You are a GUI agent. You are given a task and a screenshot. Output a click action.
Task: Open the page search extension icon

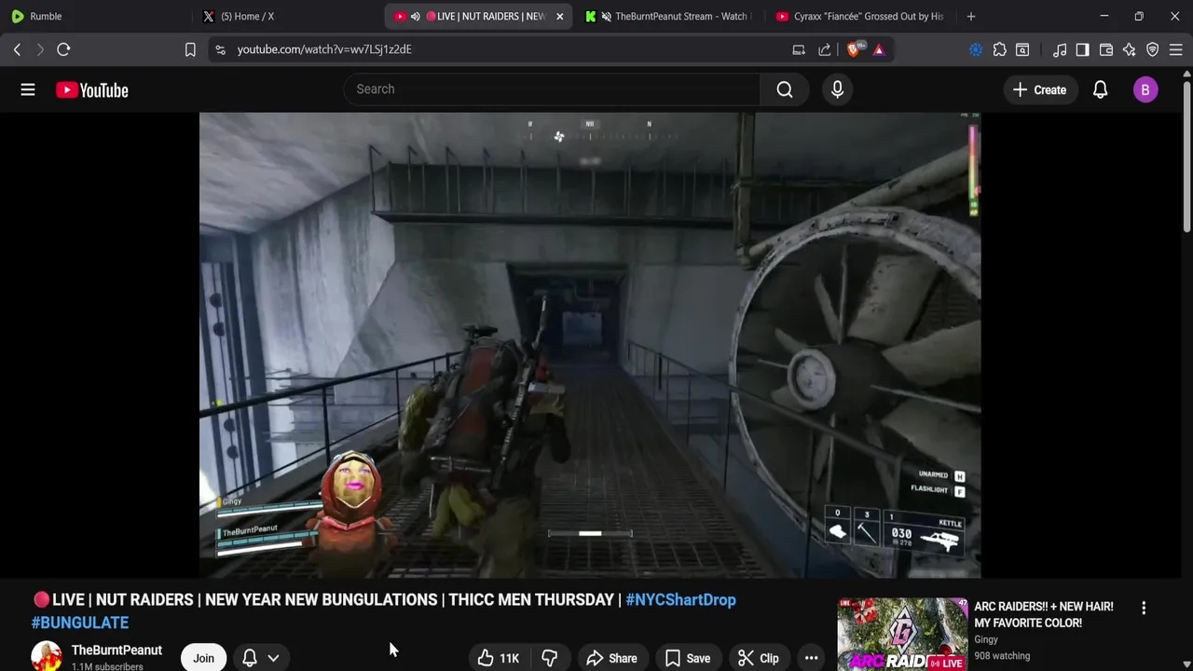click(1022, 49)
